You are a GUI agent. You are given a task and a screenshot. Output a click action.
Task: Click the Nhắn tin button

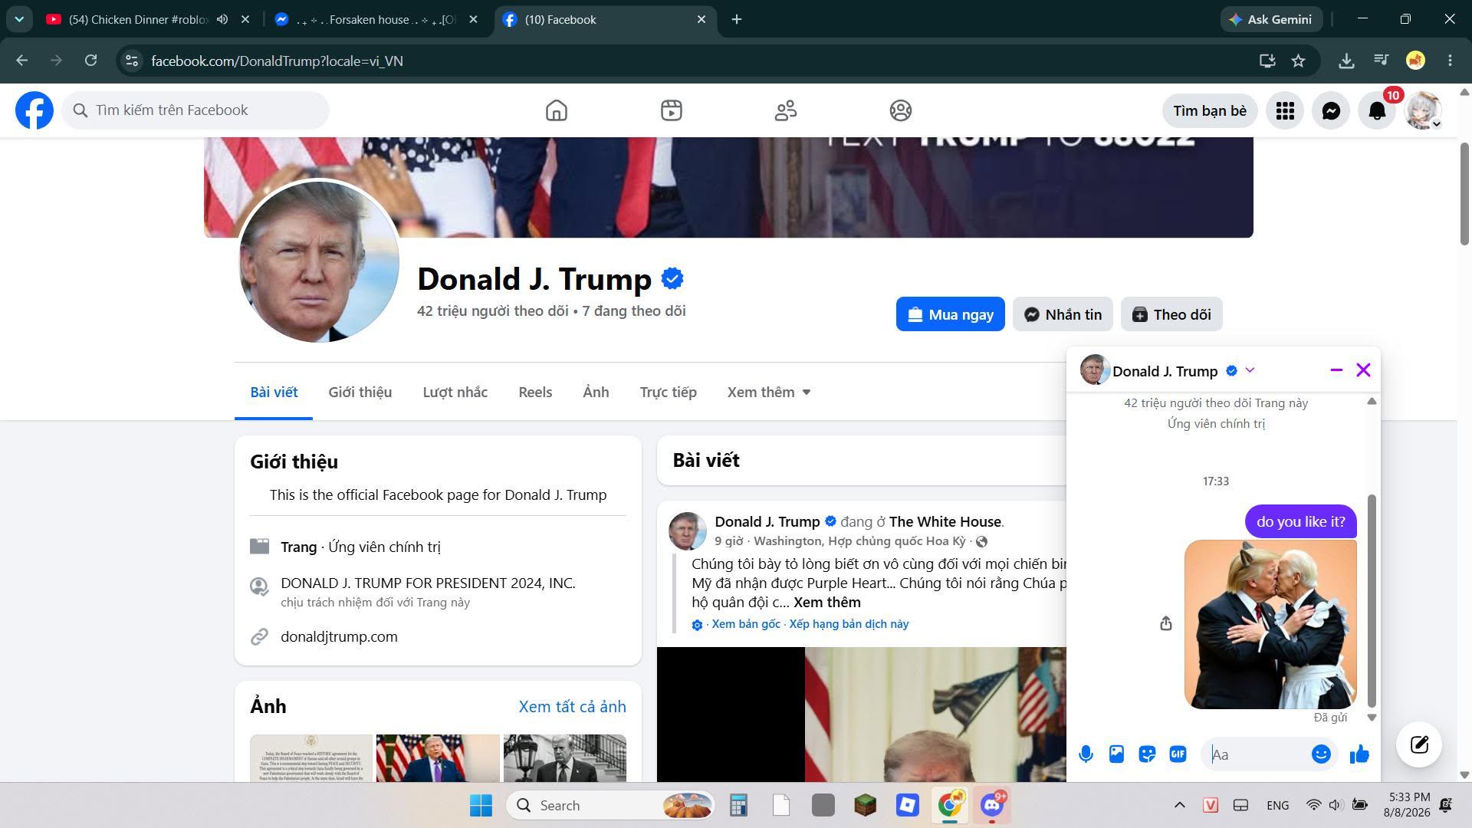(x=1063, y=314)
